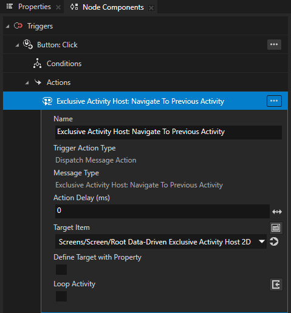Click the dispatch message action icon

pyautogui.click(x=47, y=101)
